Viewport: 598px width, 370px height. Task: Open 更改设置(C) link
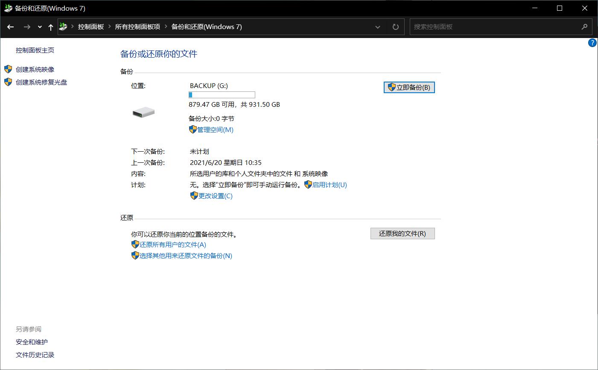(216, 196)
